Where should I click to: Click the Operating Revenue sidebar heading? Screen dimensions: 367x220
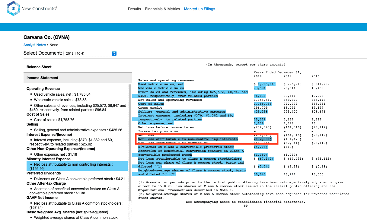43,89
